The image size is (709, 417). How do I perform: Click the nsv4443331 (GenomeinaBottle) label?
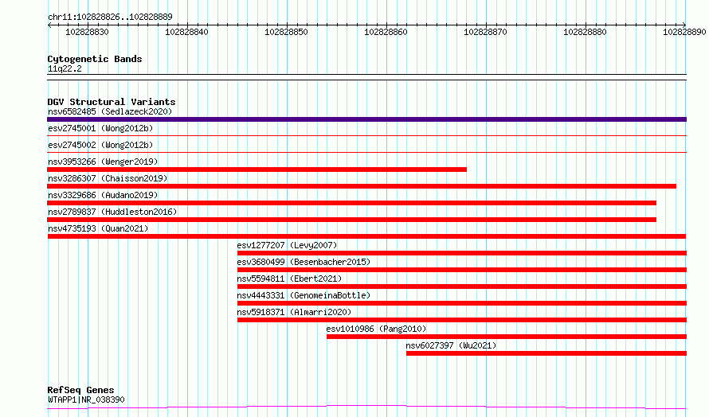[304, 295]
